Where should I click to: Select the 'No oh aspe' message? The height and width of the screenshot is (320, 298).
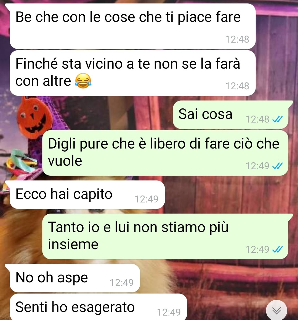75,278
